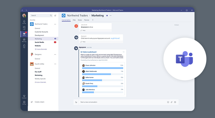Screen dimensions: 215x118
Task: Open Social Media channel
Action: pyautogui.click(x=39, y=42)
